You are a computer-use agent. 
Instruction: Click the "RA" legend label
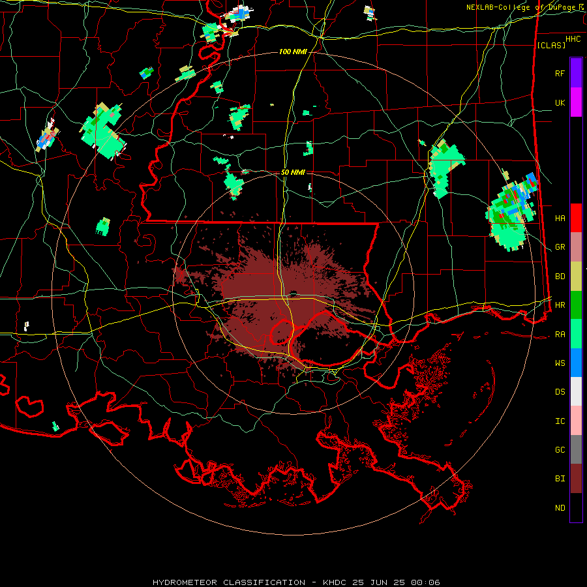tap(560, 335)
